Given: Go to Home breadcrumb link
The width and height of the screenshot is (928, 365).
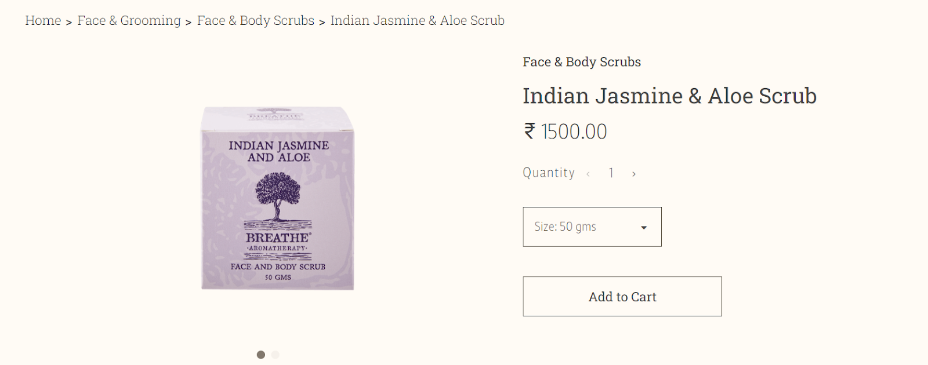Looking at the screenshot, I should coord(43,21).
